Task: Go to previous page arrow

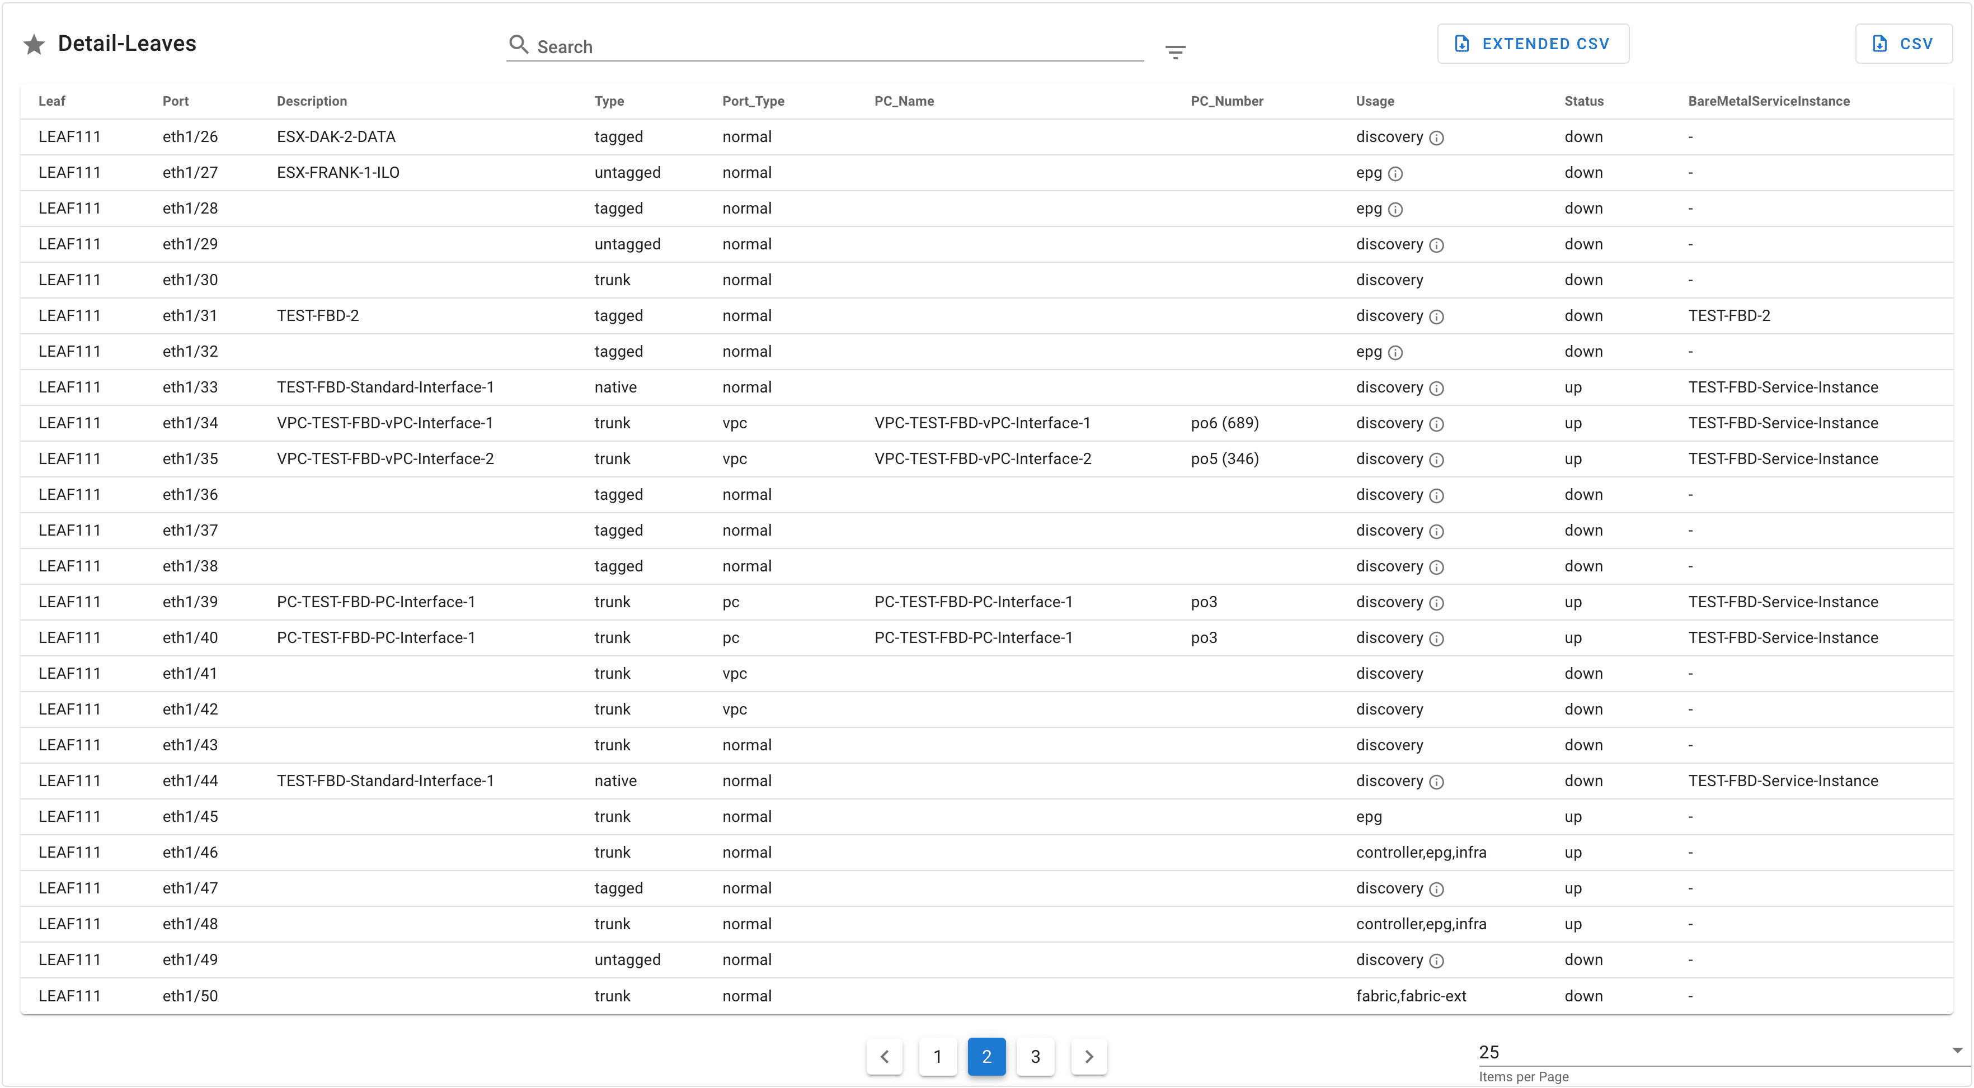Action: (884, 1057)
